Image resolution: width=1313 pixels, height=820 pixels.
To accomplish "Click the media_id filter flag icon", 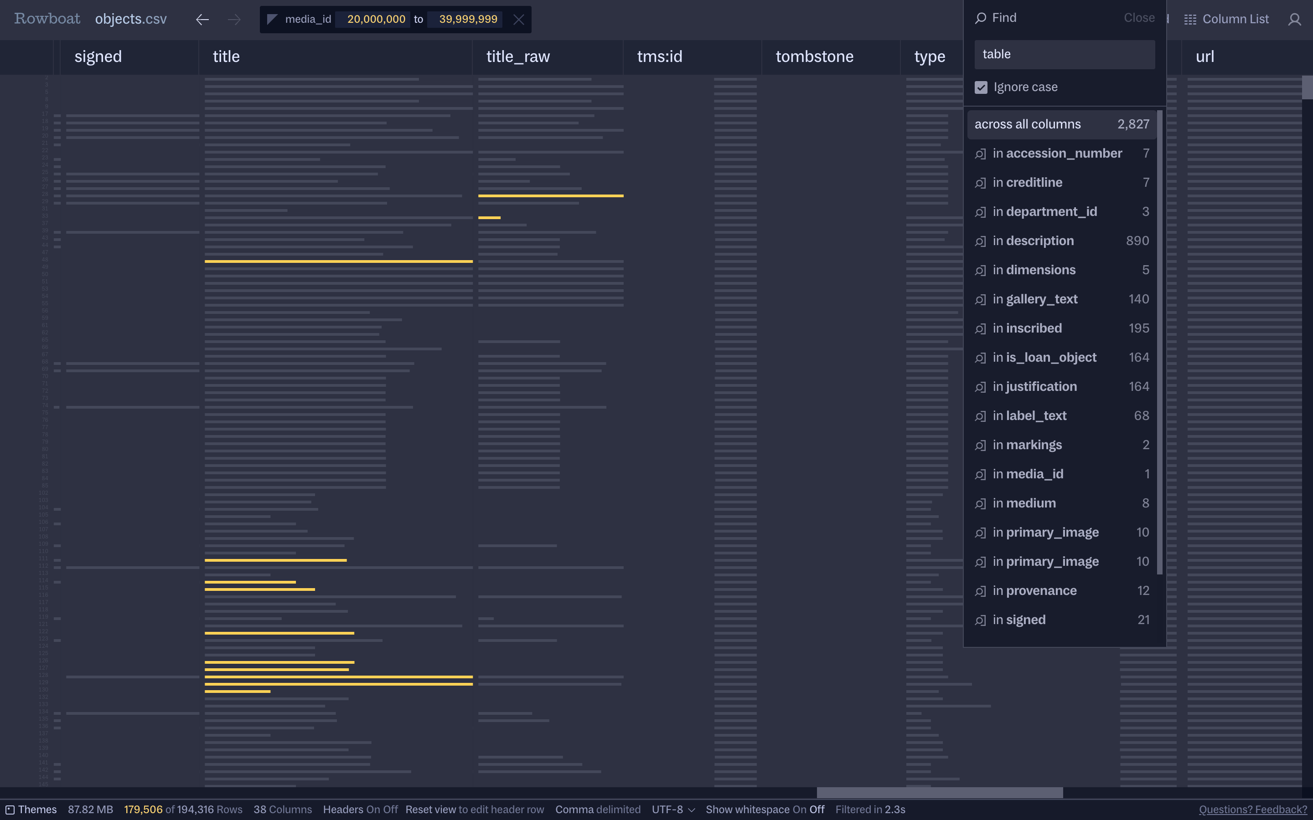I will pos(272,20).
